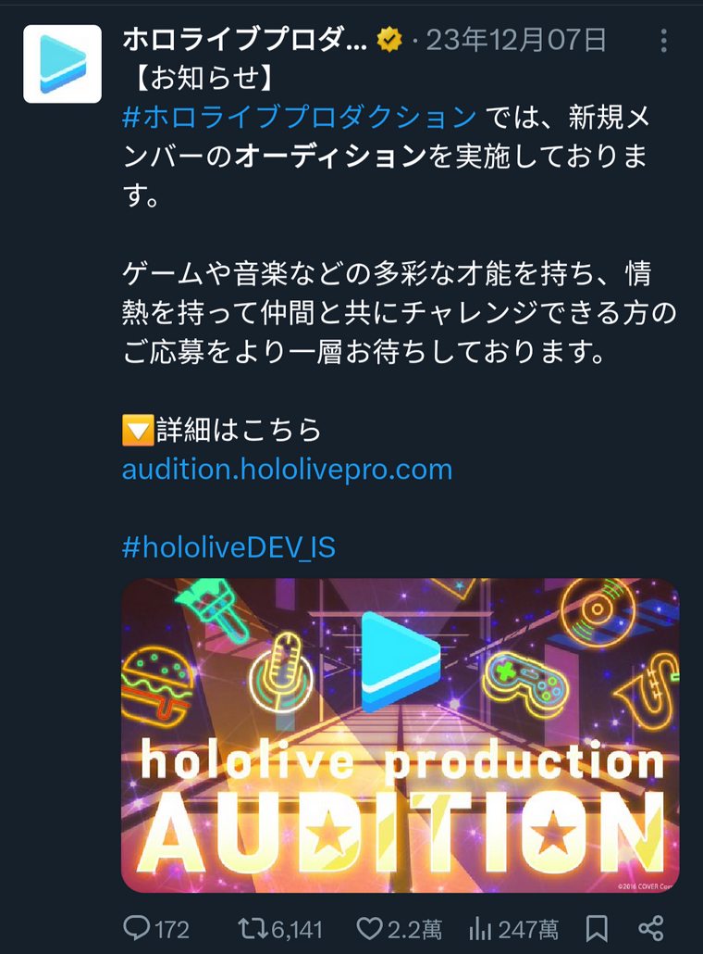Open the audition.hololivepro.com link

(288, 470)
